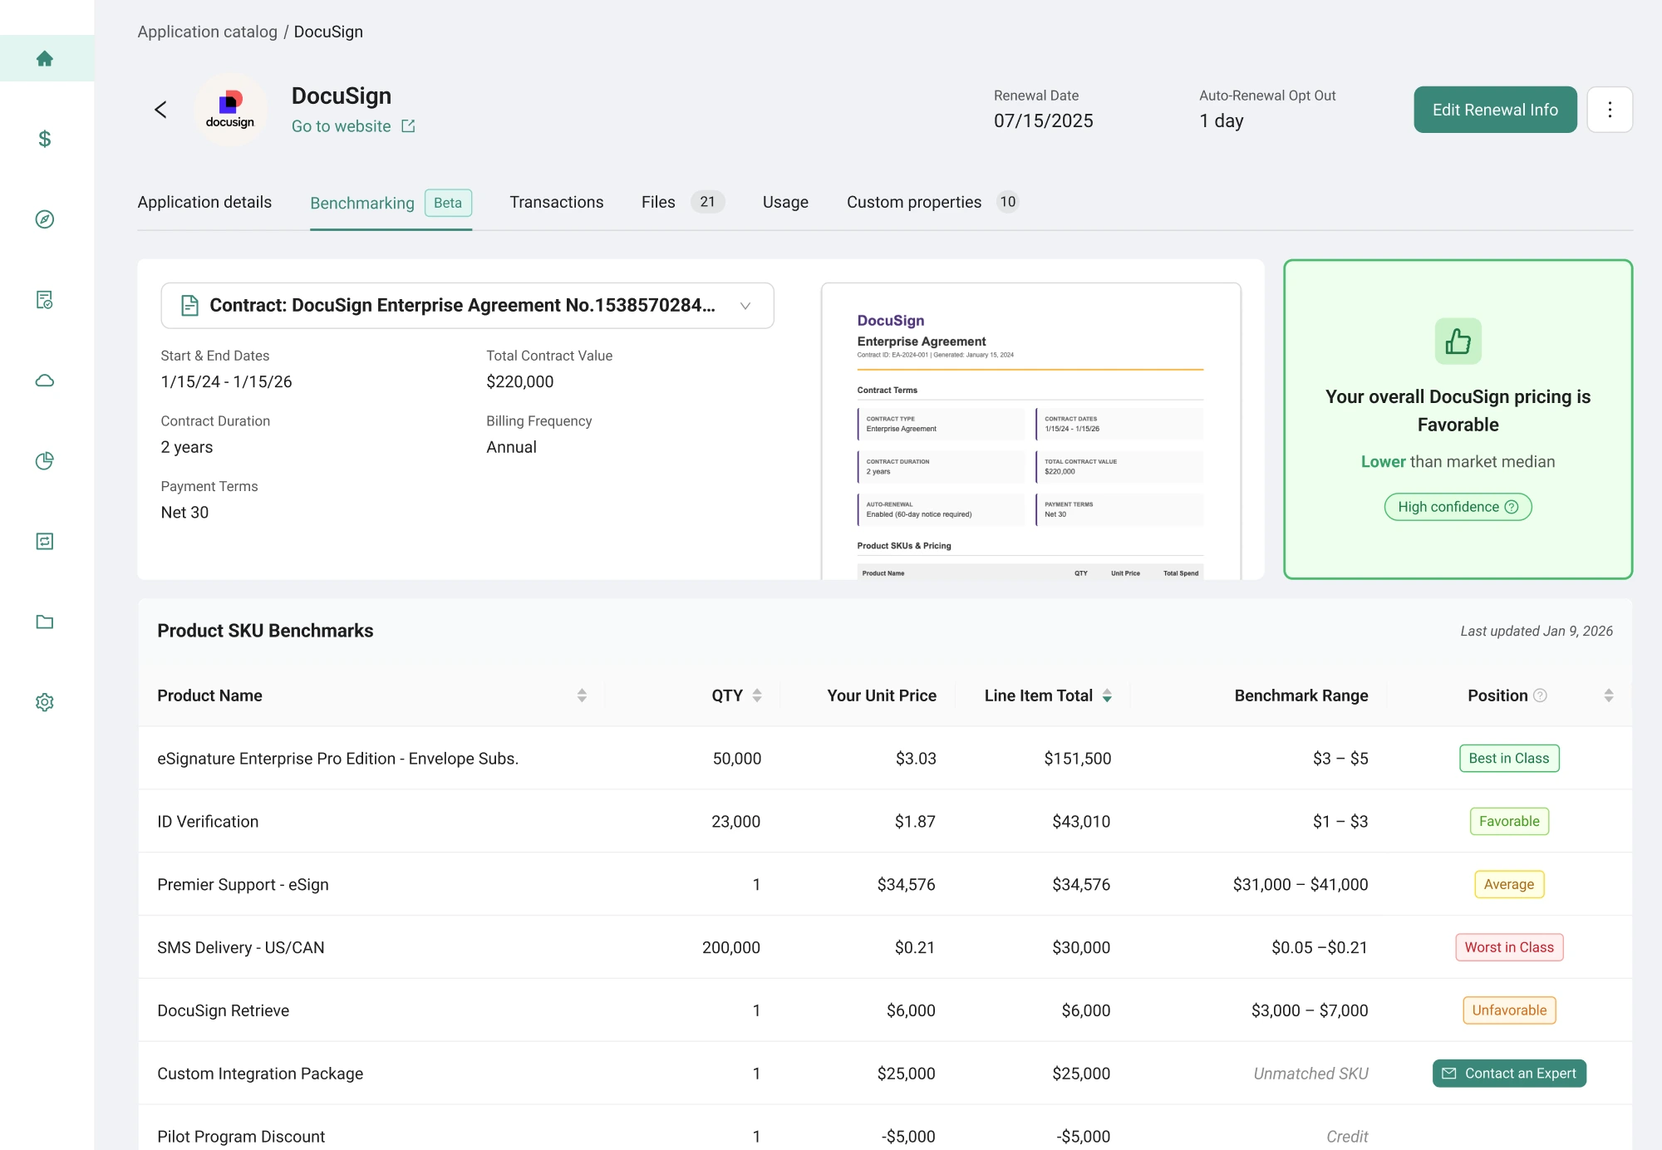Switch to Application details tab
This screenshot has width=1662, height=1150.
(x=204, y=202)
